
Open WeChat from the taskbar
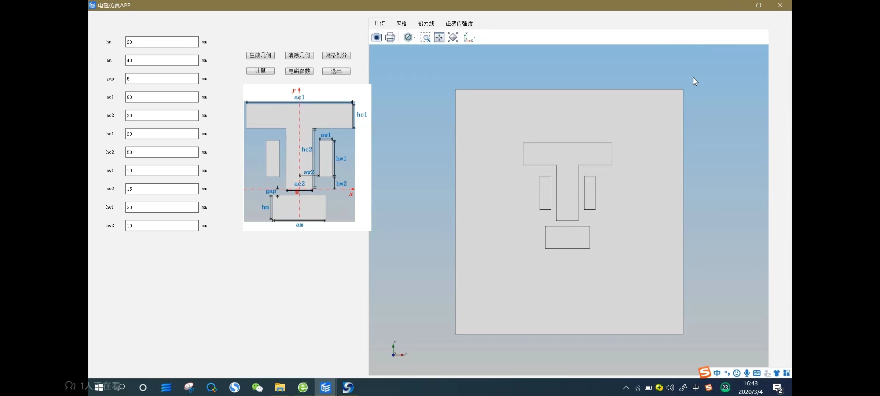coord(257,388)
